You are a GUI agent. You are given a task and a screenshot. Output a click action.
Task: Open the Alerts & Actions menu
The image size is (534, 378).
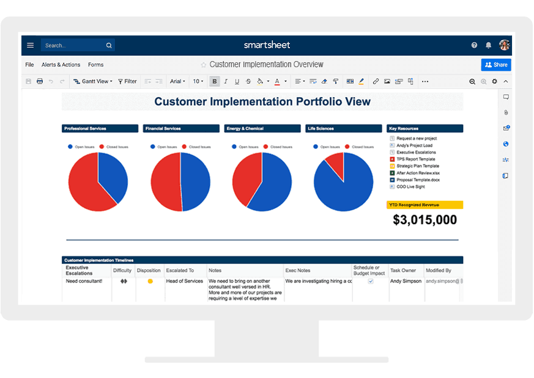click(x=61, y=65)
